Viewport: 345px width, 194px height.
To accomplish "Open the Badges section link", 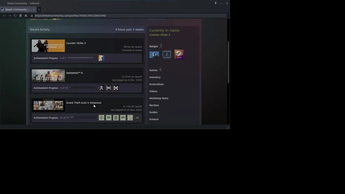I will tap(154, 46).
